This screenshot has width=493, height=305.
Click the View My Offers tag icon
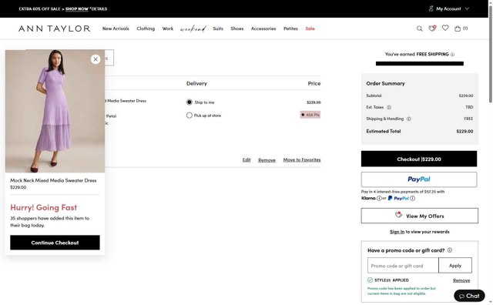[398, 215]
